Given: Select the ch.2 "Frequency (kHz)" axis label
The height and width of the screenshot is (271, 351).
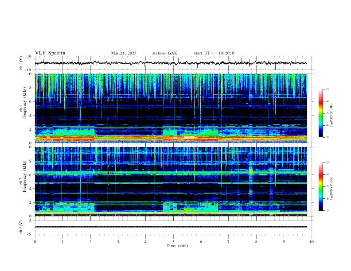Looking at the screenshot, I should (24, 176).
